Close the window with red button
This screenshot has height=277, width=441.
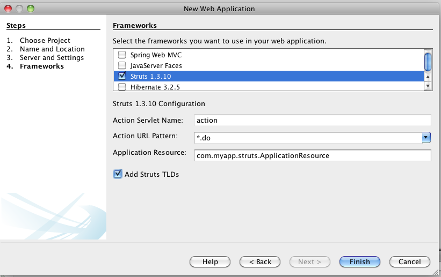8,9
